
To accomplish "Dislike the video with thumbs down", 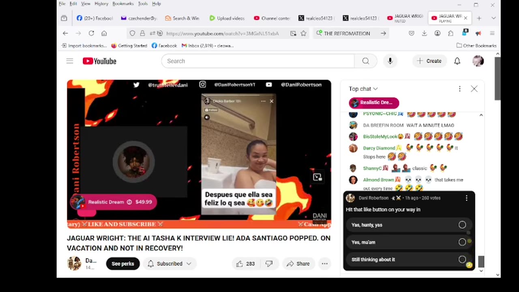I will point(269,264).
